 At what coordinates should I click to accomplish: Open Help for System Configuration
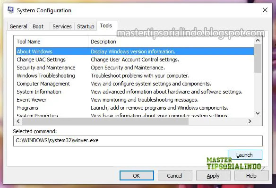click(x=251, y=176)
